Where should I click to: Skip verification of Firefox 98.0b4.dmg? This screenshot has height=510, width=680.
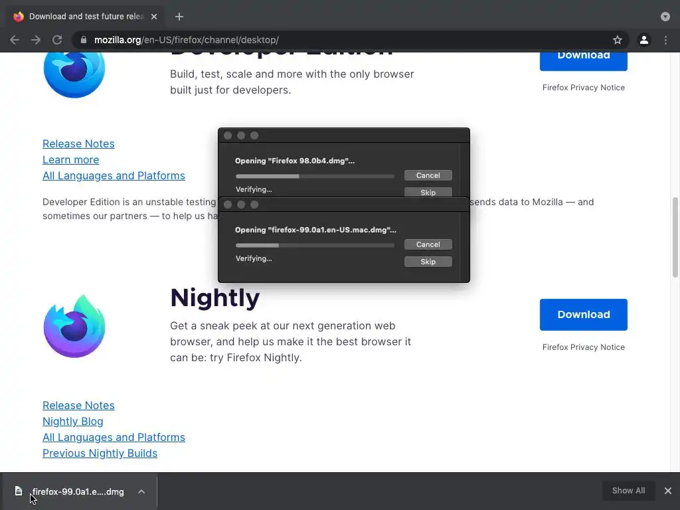(428, 192)
